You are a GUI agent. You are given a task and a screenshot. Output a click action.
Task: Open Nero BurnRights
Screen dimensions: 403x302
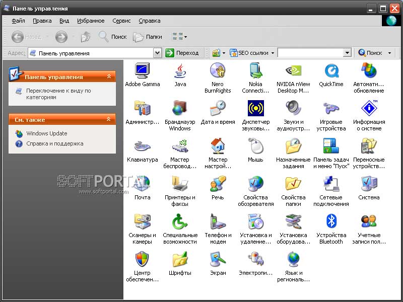[x=218, y=78]
